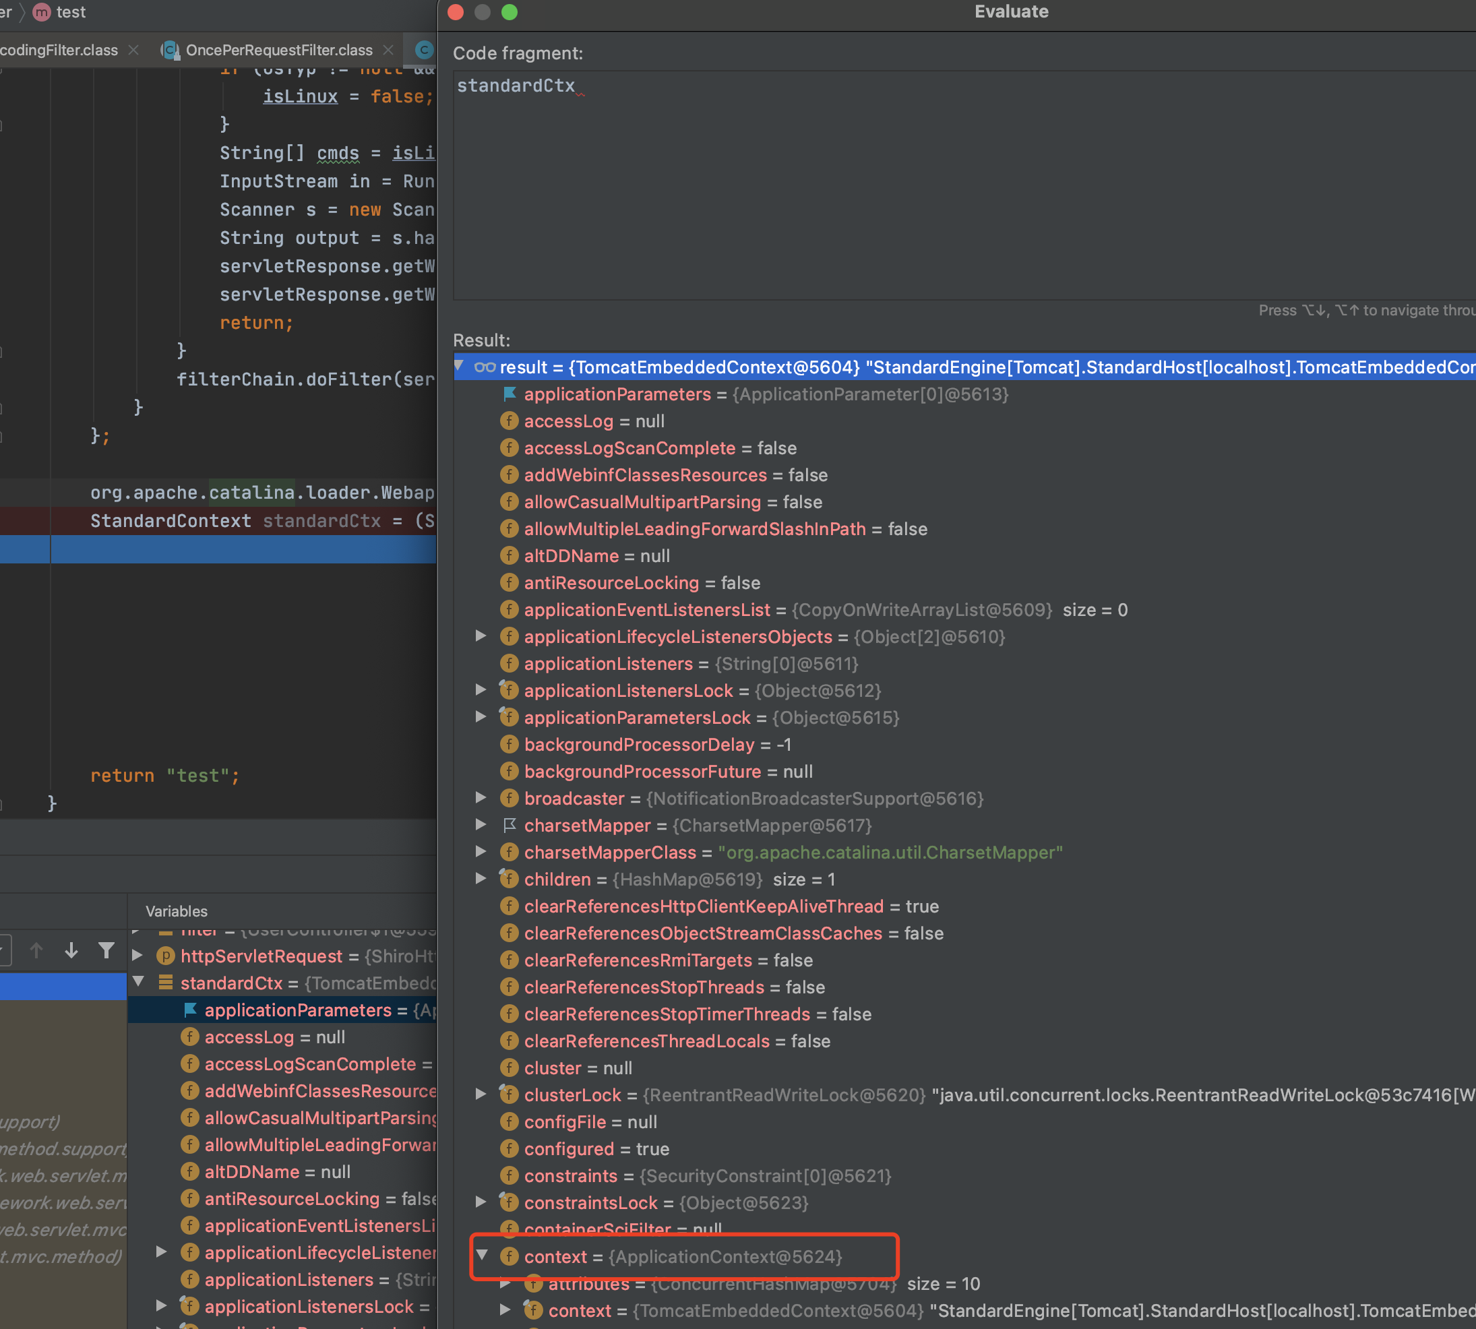This screenshot has width=1476, height=1329.
Task: Click the field icon of broadcaster
Action: click(510, 799)
